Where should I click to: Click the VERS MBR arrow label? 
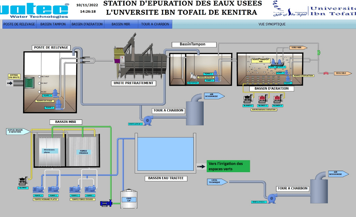point(298,48)
